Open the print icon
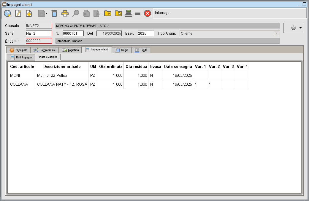This screenshot has height=201, width=309. click(x=64, y=13)
